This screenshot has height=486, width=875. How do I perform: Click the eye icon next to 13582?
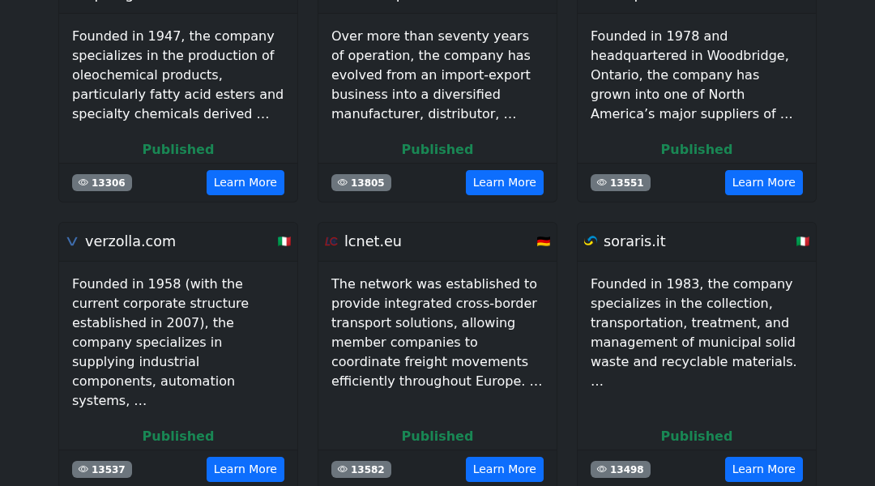click(343, 469)
